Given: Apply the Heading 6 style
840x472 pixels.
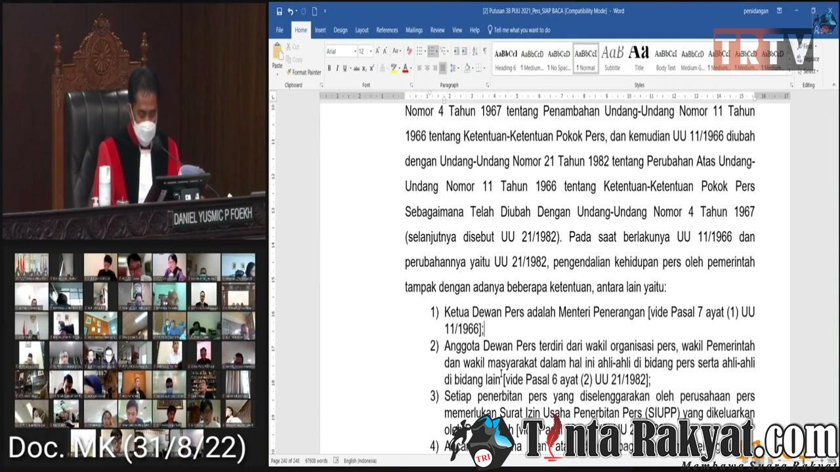Looking at the screenshot, I should click(x=505, y=59).
